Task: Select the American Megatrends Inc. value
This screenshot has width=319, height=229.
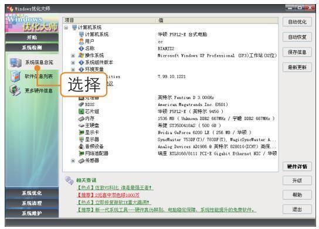Action: coord(193,104)
